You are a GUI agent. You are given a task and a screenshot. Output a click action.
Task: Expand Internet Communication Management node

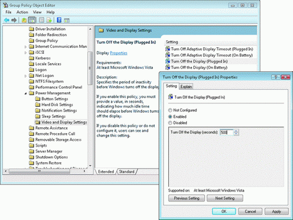click(x=25, y=47)
